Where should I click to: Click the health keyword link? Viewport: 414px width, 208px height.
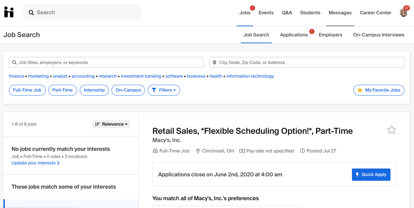[x=216, y=76]
